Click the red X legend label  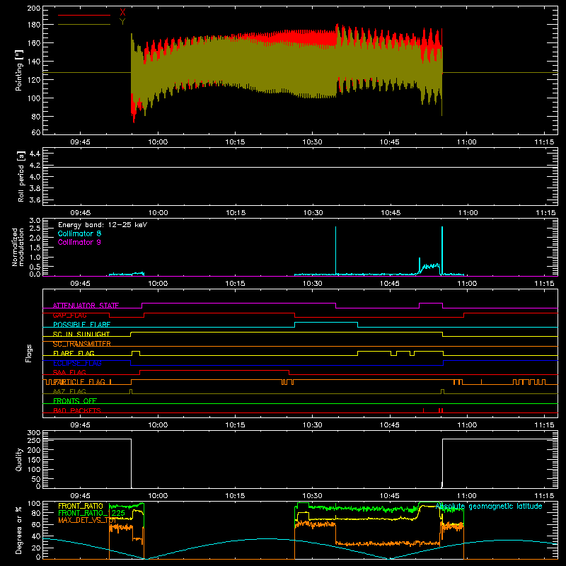click(x=122, y=13)
